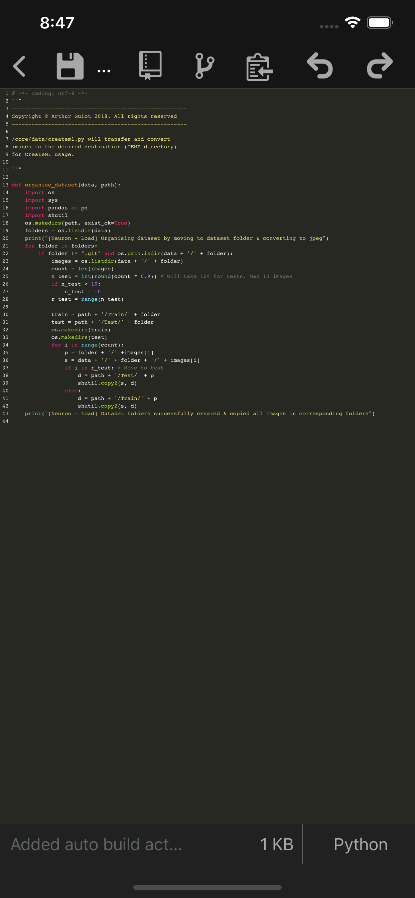Tap the '/core/data/createml.py will transfer' line
This screenshot has height=898, width=415.
[91, 139]
